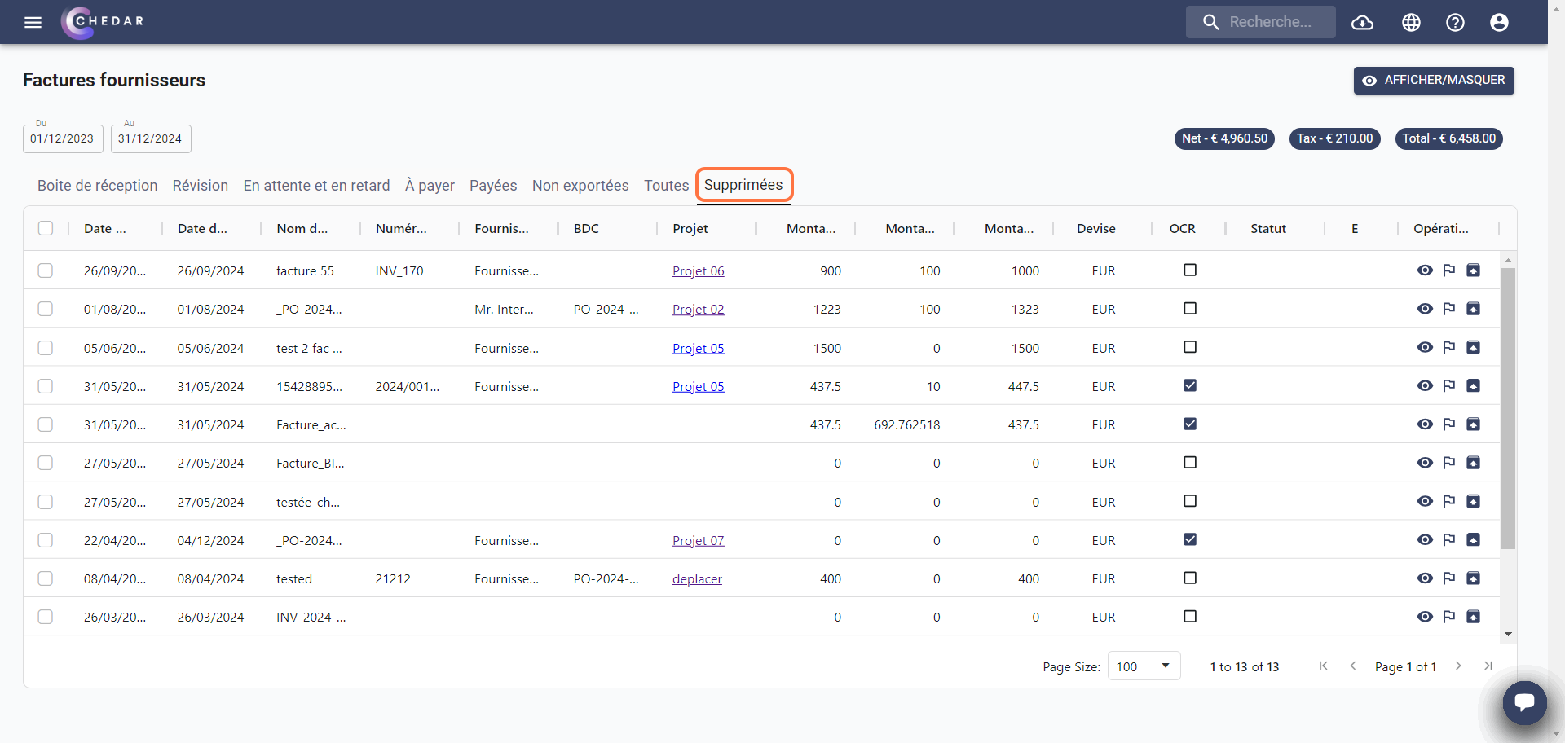1565x743 pixels.
Task: Click the AFFICHER/MASQUER button
Action: coord(1434,81)
